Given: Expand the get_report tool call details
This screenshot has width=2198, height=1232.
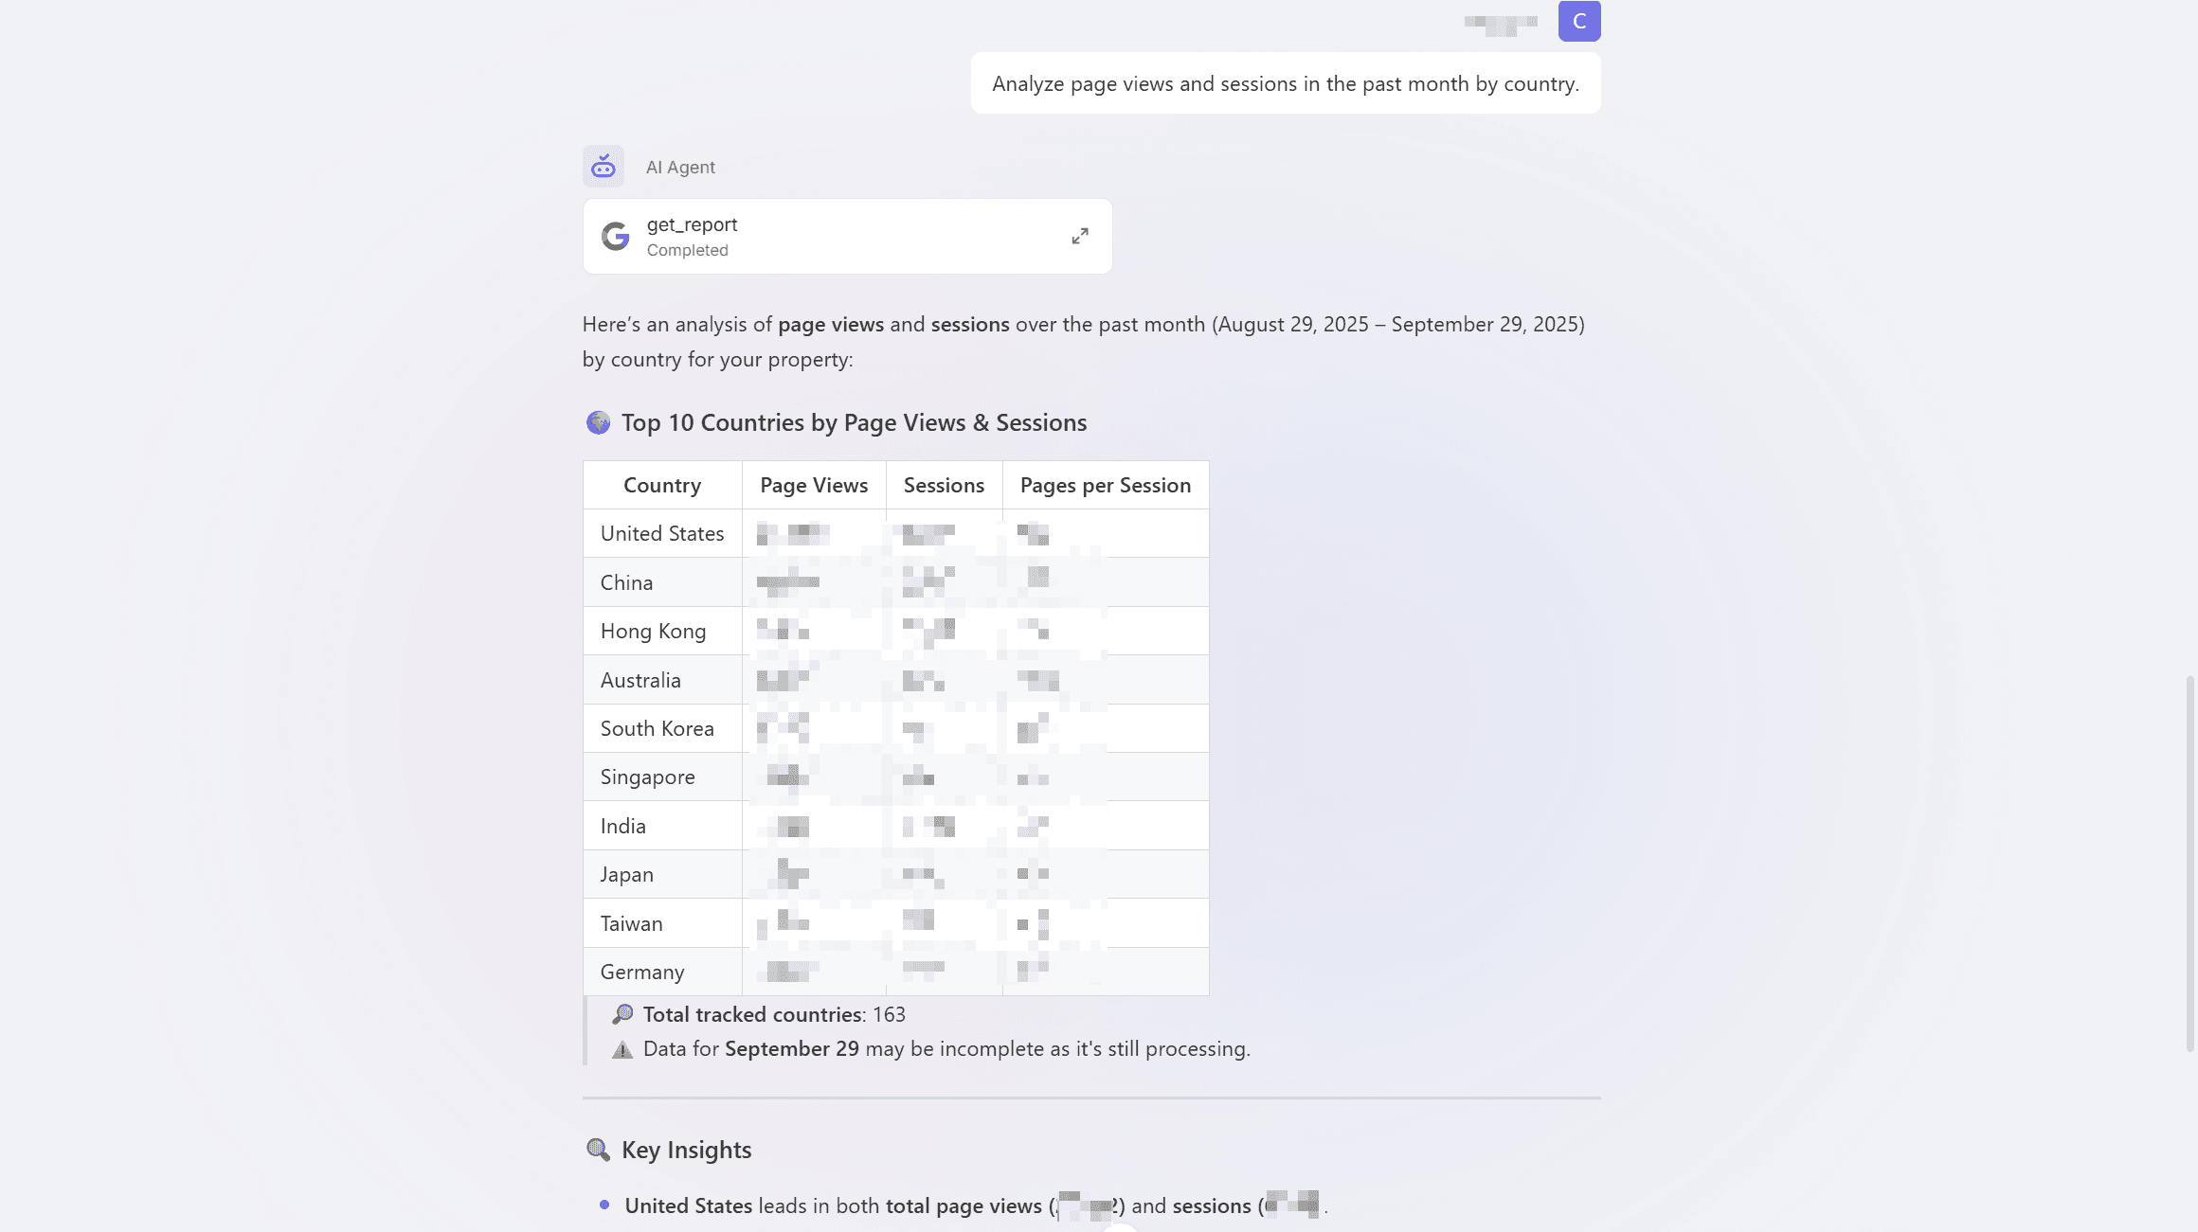Looking at the screenshot, I should tap(1080, 236).
